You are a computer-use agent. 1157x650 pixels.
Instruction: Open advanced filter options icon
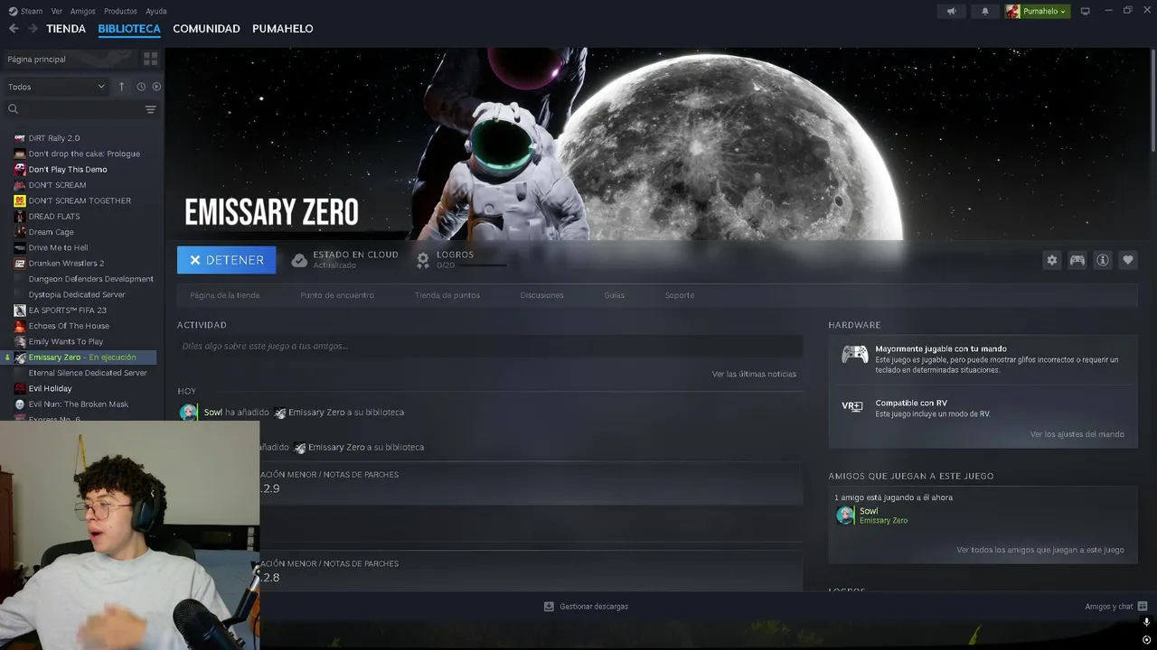150,109
